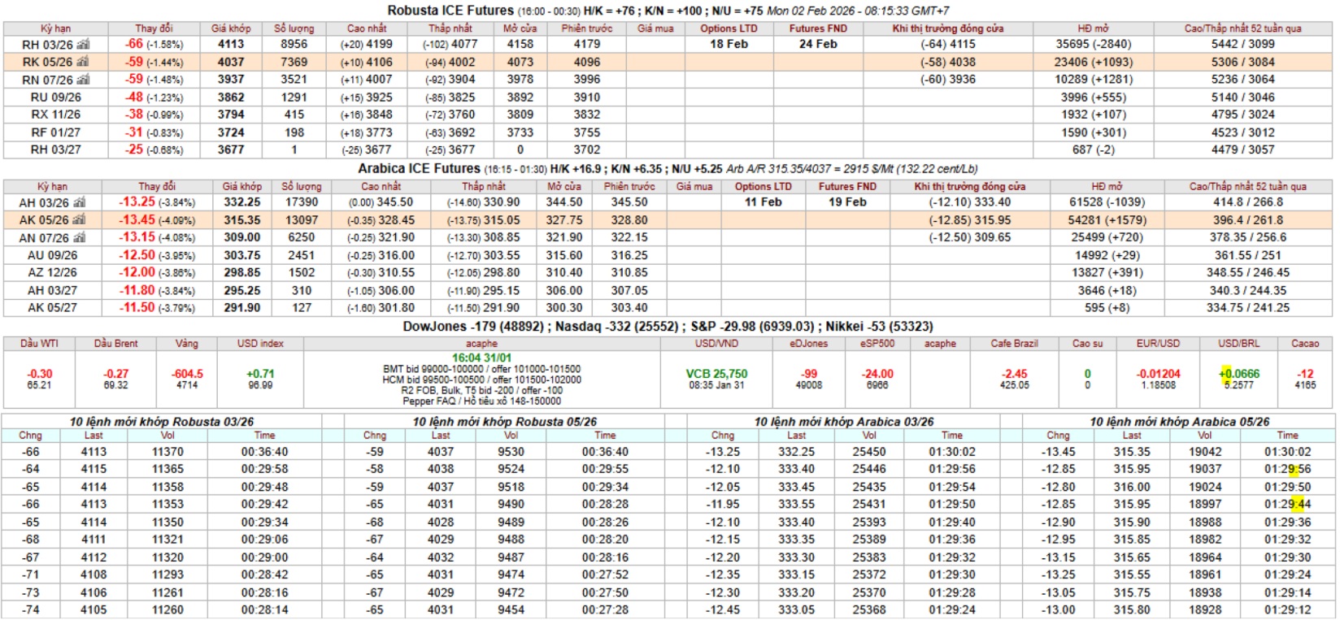The width and height of the screenshot is (1340, 620).
Task: Click '10 lệnh mới khớp Robusta 03/26' title
Action: point(161,422)
